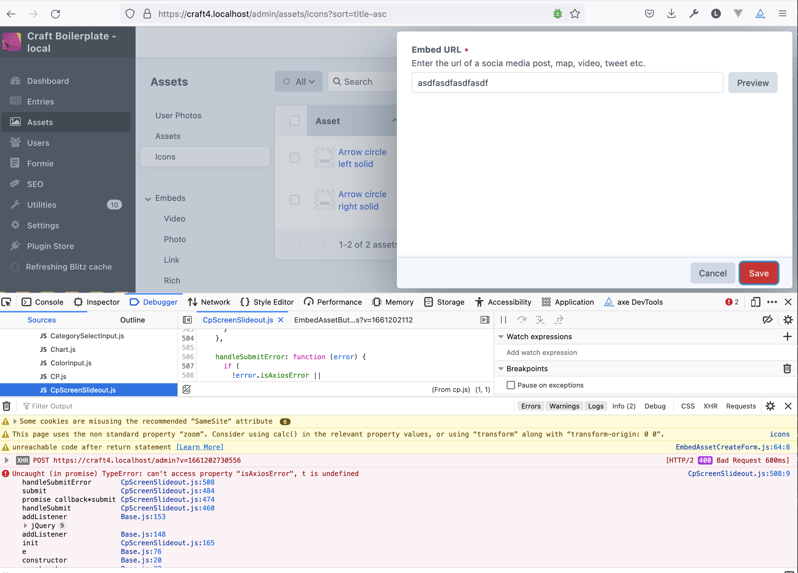Check the Arrow circle left solid row
798x573 pixels.
pyautogui.click(x=295, y=158)
